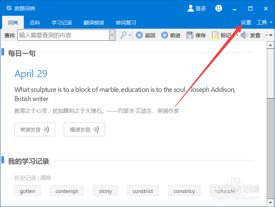The image size is (275, 207).
Task: Look up history word contempt
Action: tap(67, 191)
